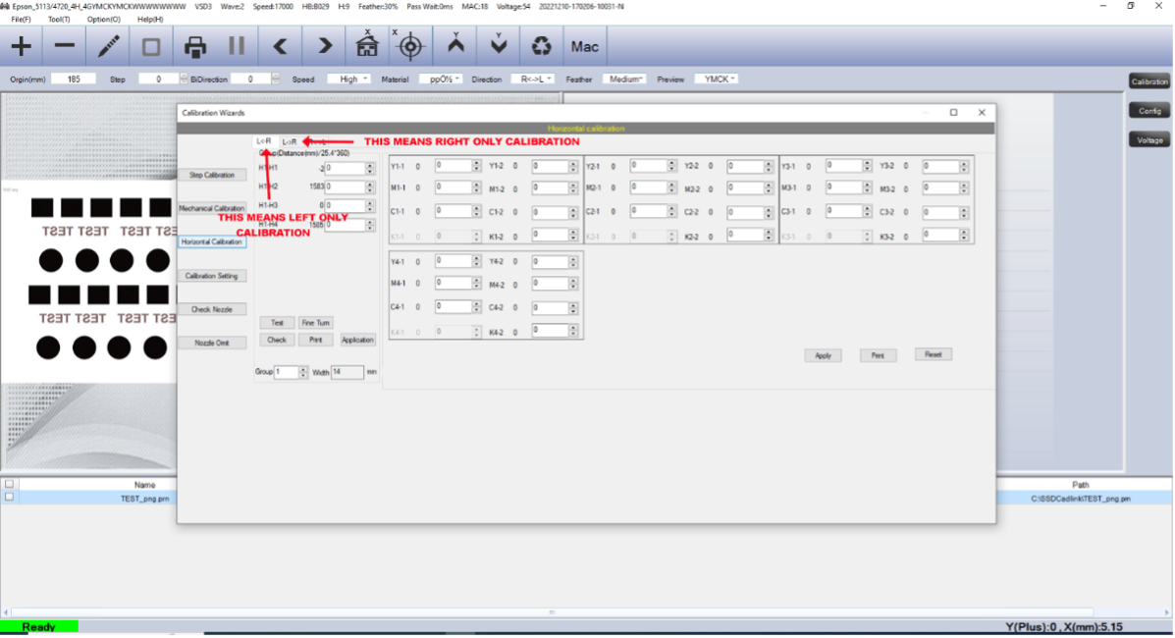Move carriage with right chevron icon

(x=325, y=46)
